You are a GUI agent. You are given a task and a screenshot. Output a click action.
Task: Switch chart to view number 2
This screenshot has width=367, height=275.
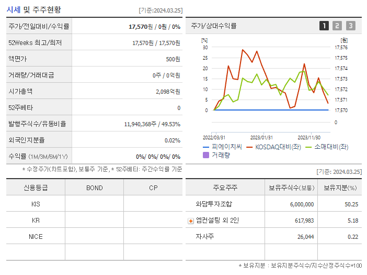(337, 26)
